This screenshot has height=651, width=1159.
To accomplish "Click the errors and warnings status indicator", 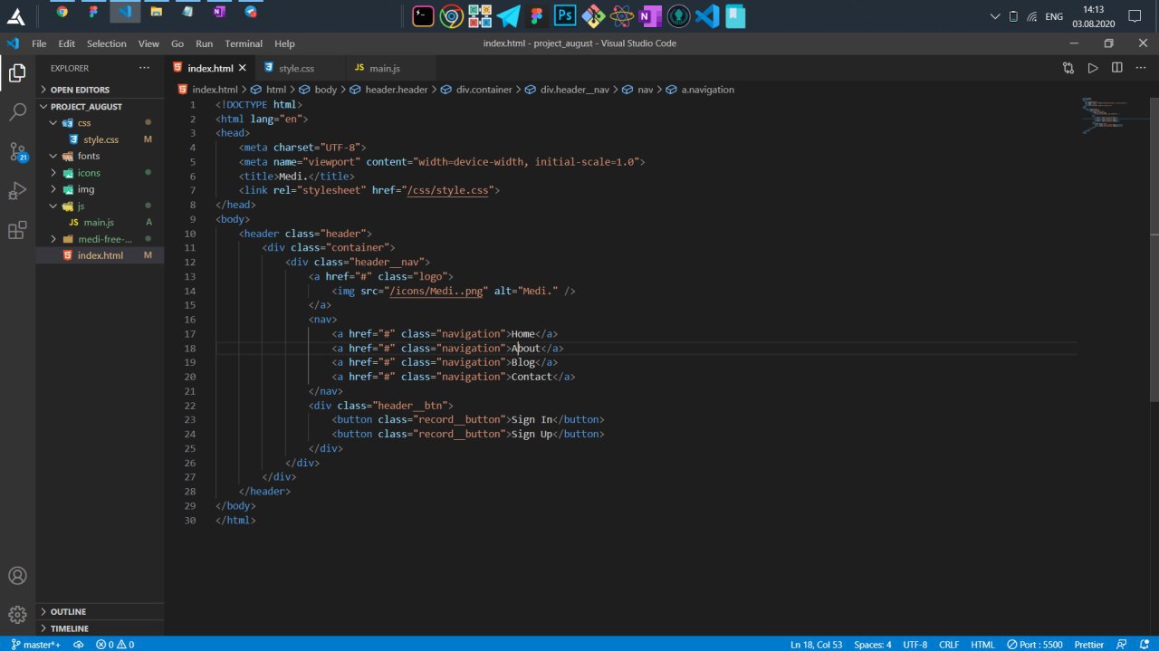I will pyautogui.click(x=115, y=645).
